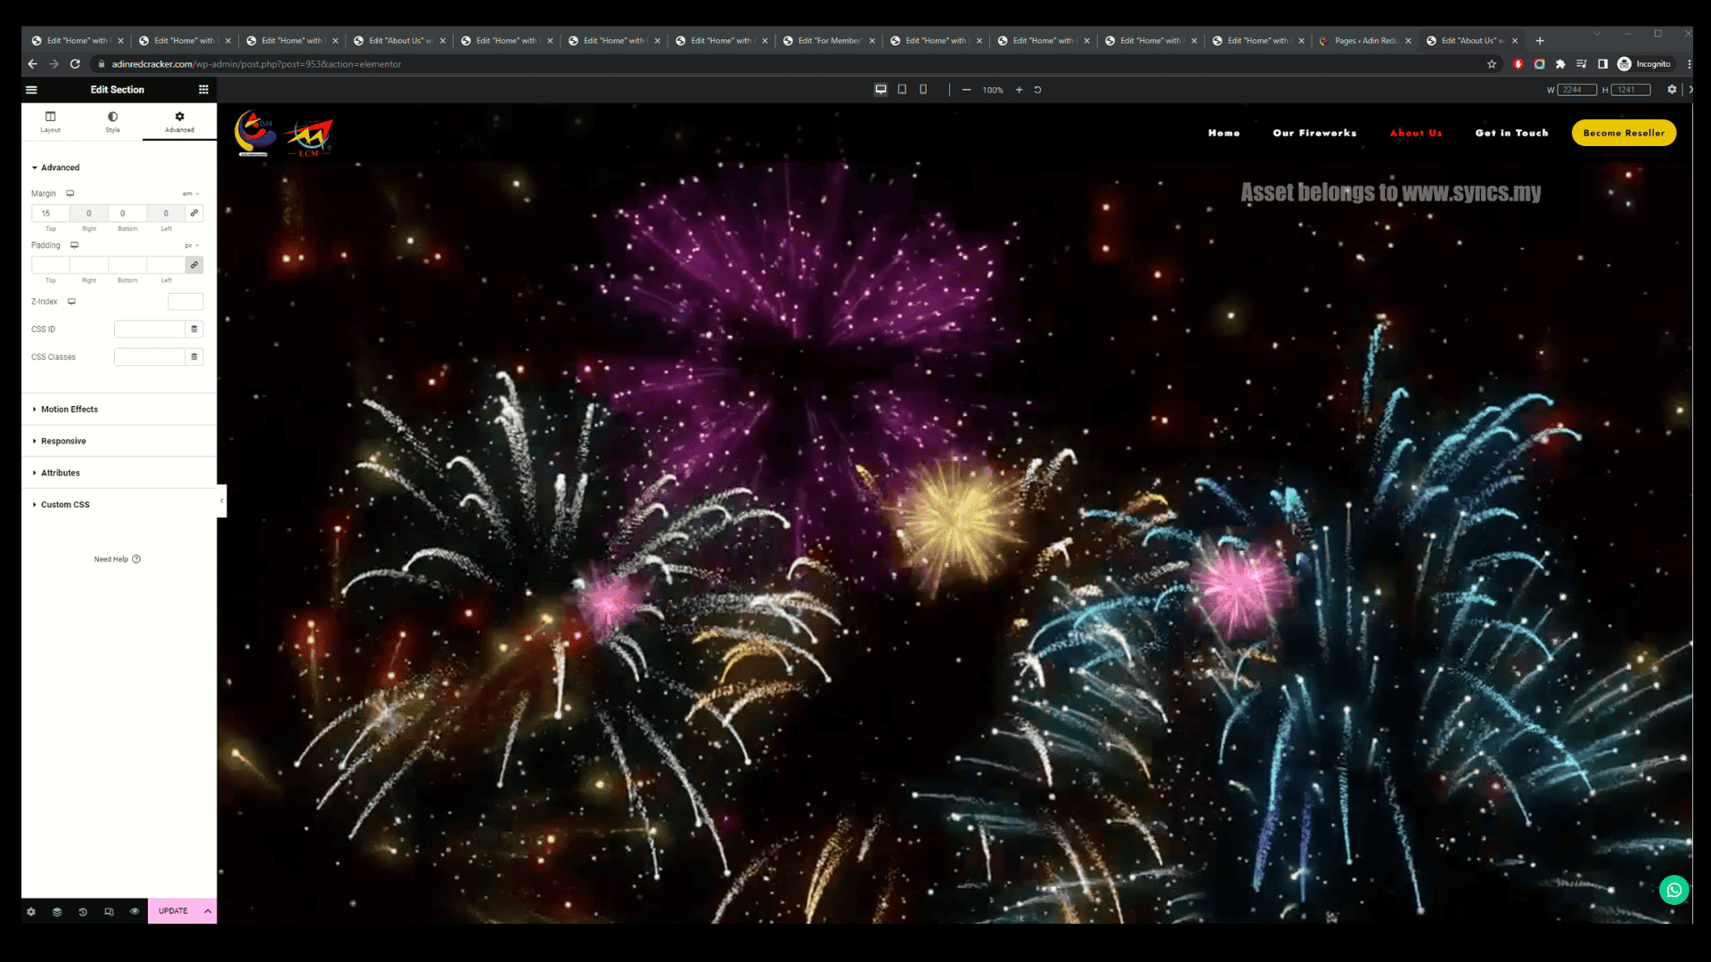Click the Z-Index input field
This screenshot has height=962, width=1711.
click(x=185, y=301)
